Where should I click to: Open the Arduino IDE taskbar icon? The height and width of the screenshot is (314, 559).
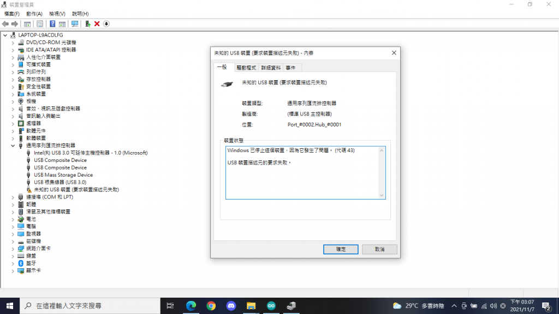pos(271,306)
